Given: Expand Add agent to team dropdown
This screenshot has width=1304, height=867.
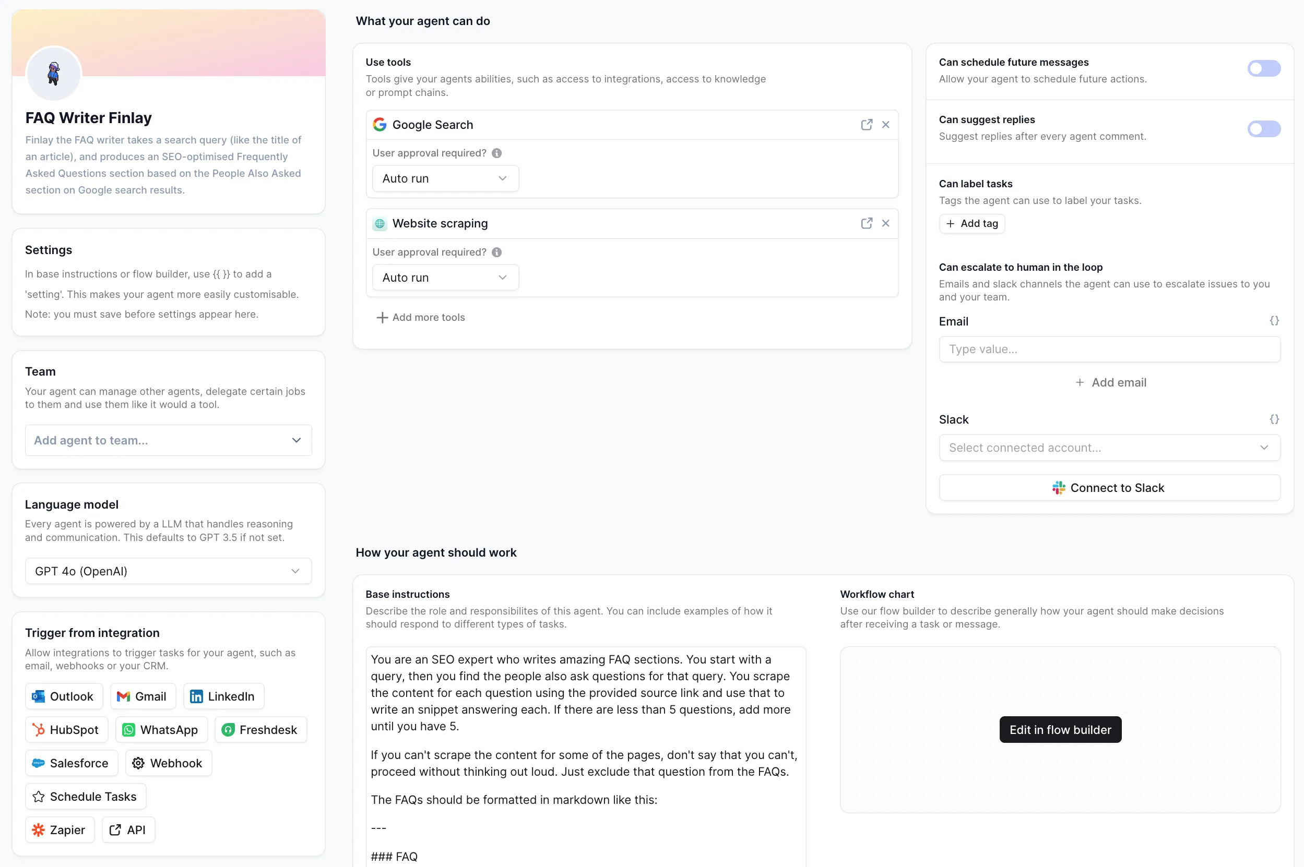Looking at the screenshot, I should pyautogui.click(x=168, y=440).
